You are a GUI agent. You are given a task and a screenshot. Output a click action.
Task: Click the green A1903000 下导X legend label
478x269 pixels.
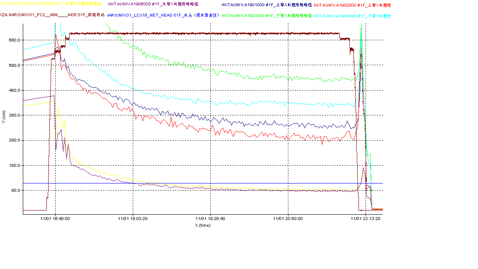(267, 15)
